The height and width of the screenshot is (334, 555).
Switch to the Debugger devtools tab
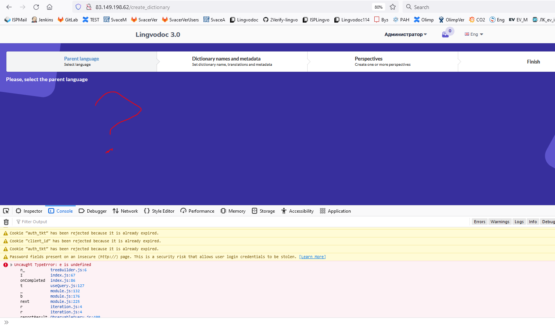click(93, 211)
